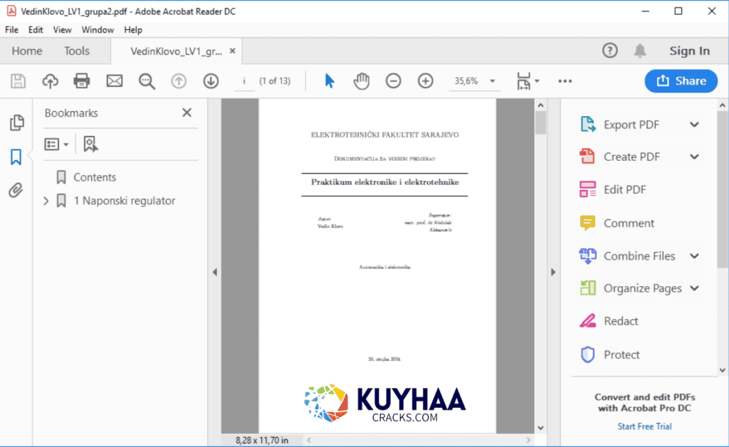The image size is (729, 447).
Task: Expand the Export PDF options chevron
Action: click(695, 123)
